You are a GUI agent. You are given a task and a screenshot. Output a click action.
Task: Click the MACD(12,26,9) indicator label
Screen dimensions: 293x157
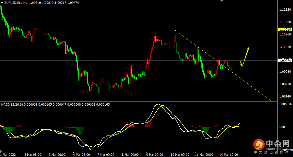12,105
